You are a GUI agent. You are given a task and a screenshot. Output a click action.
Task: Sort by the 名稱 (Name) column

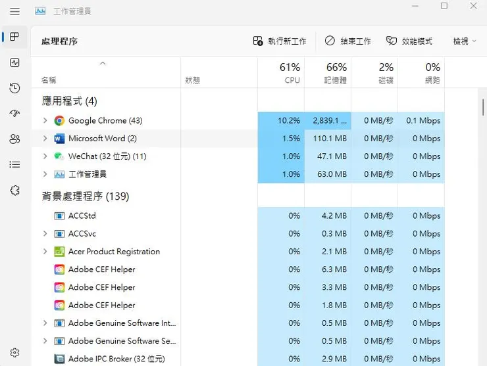coord(106,72)
